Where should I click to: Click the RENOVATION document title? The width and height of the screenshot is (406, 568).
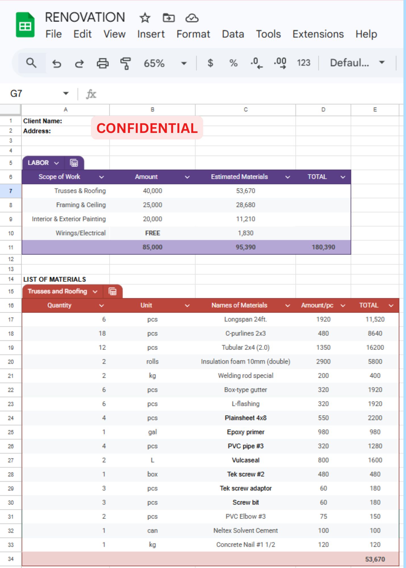click(85, 17)
